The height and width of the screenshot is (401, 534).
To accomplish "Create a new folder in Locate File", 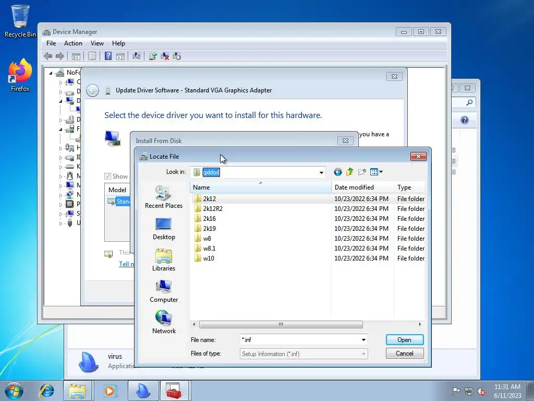I will click(362, 172).
